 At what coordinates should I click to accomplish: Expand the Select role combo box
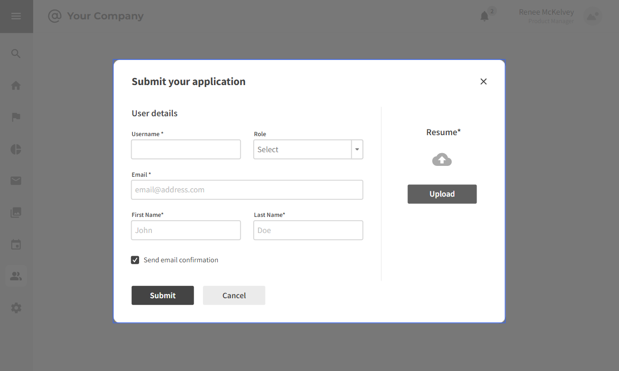point(308,149)
